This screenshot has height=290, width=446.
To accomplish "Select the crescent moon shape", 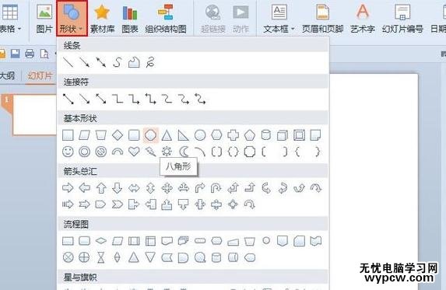I will tap(184, 152).
